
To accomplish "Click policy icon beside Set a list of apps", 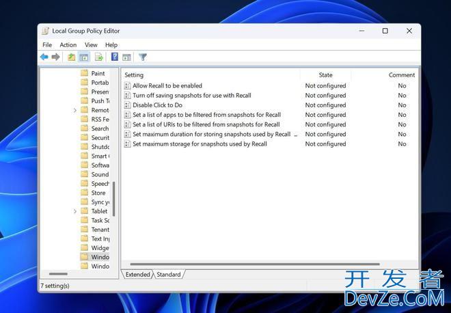I will coord(127,115).
